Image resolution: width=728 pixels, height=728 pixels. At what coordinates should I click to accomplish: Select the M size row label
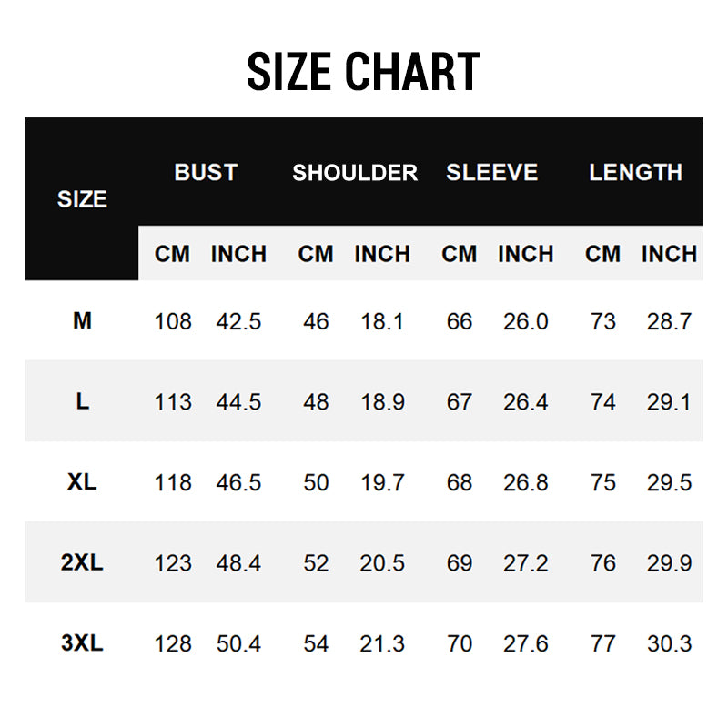click(x=82, y=320)
